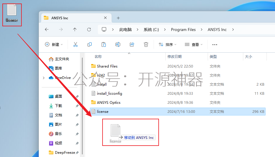Open the See more ellipsis menu
The height and width of the screenshot is (157, 275).
coord(215,45)
